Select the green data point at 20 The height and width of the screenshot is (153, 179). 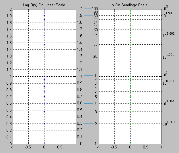click(130, 56)
